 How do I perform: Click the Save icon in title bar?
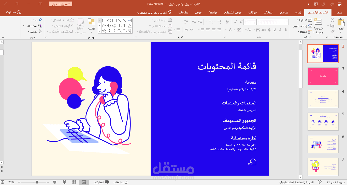click(339, 4)
